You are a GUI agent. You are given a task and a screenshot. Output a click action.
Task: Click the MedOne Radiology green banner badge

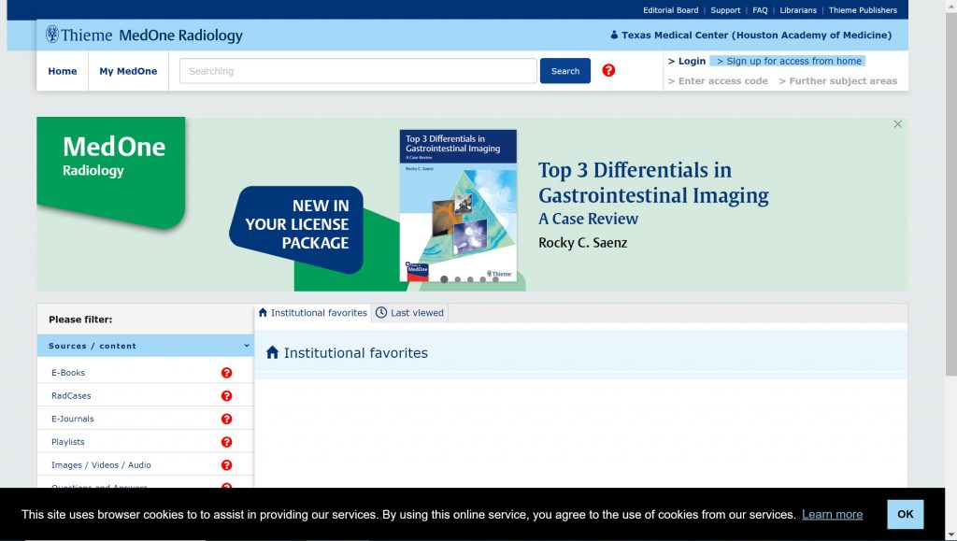111,172
